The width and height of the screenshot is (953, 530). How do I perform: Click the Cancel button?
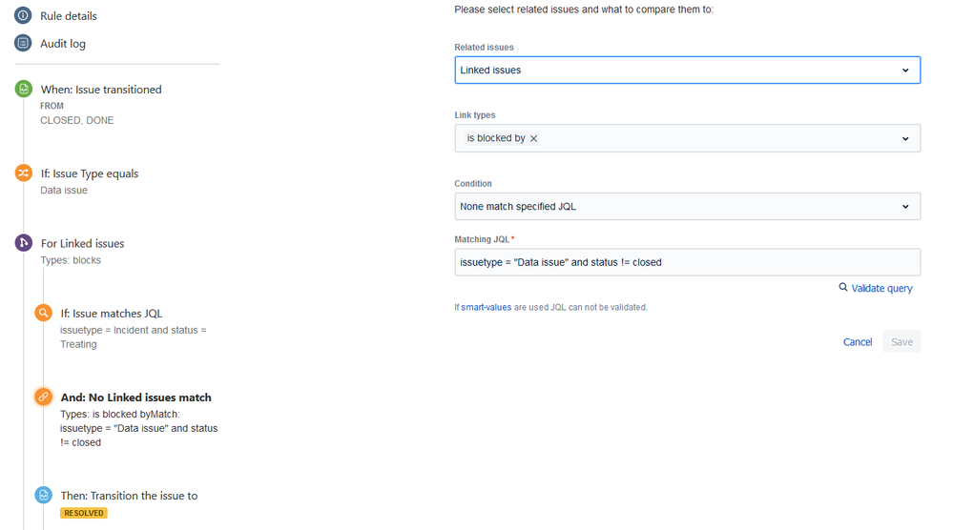857,342
